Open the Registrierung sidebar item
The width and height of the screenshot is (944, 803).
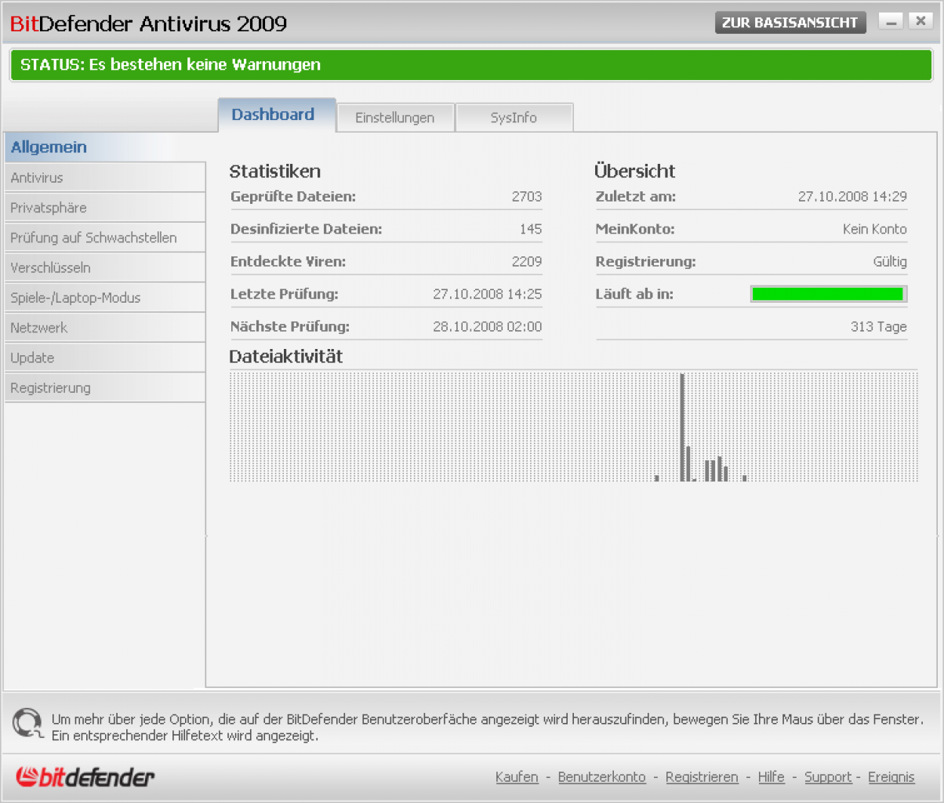tap(104, 388)
